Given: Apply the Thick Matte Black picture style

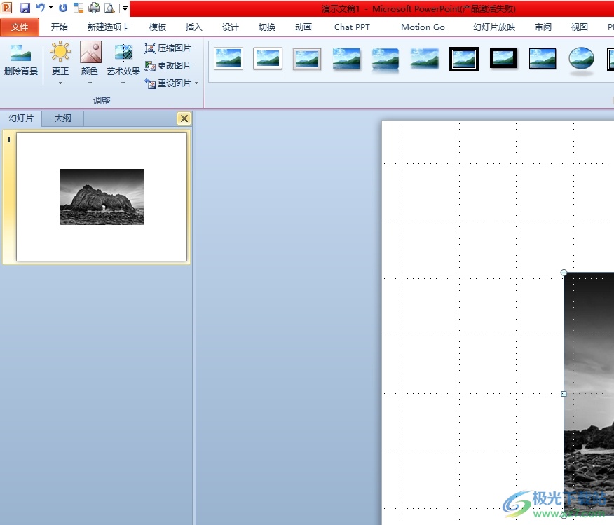Looking at the screenshot, I should [x=503, y=58].
